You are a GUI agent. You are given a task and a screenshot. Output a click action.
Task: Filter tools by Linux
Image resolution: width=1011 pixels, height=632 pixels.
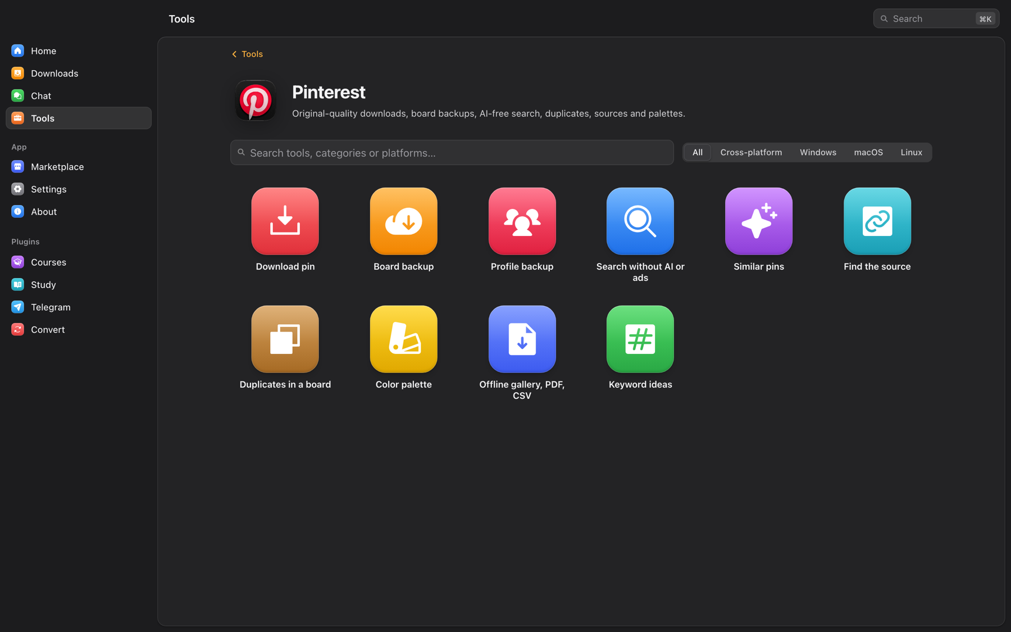[x=911, y=152]
